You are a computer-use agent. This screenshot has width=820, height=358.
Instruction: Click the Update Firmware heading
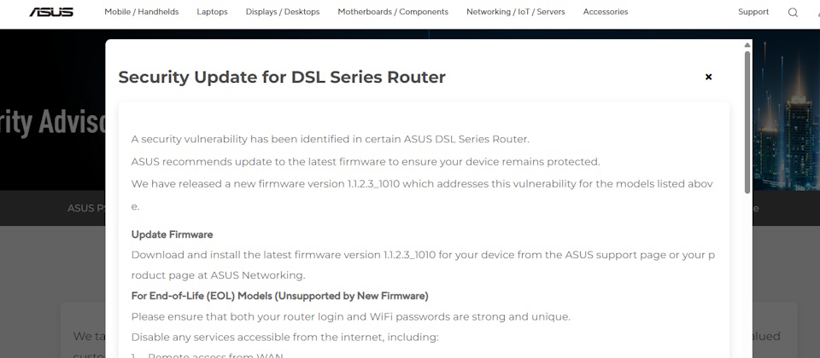172,234
